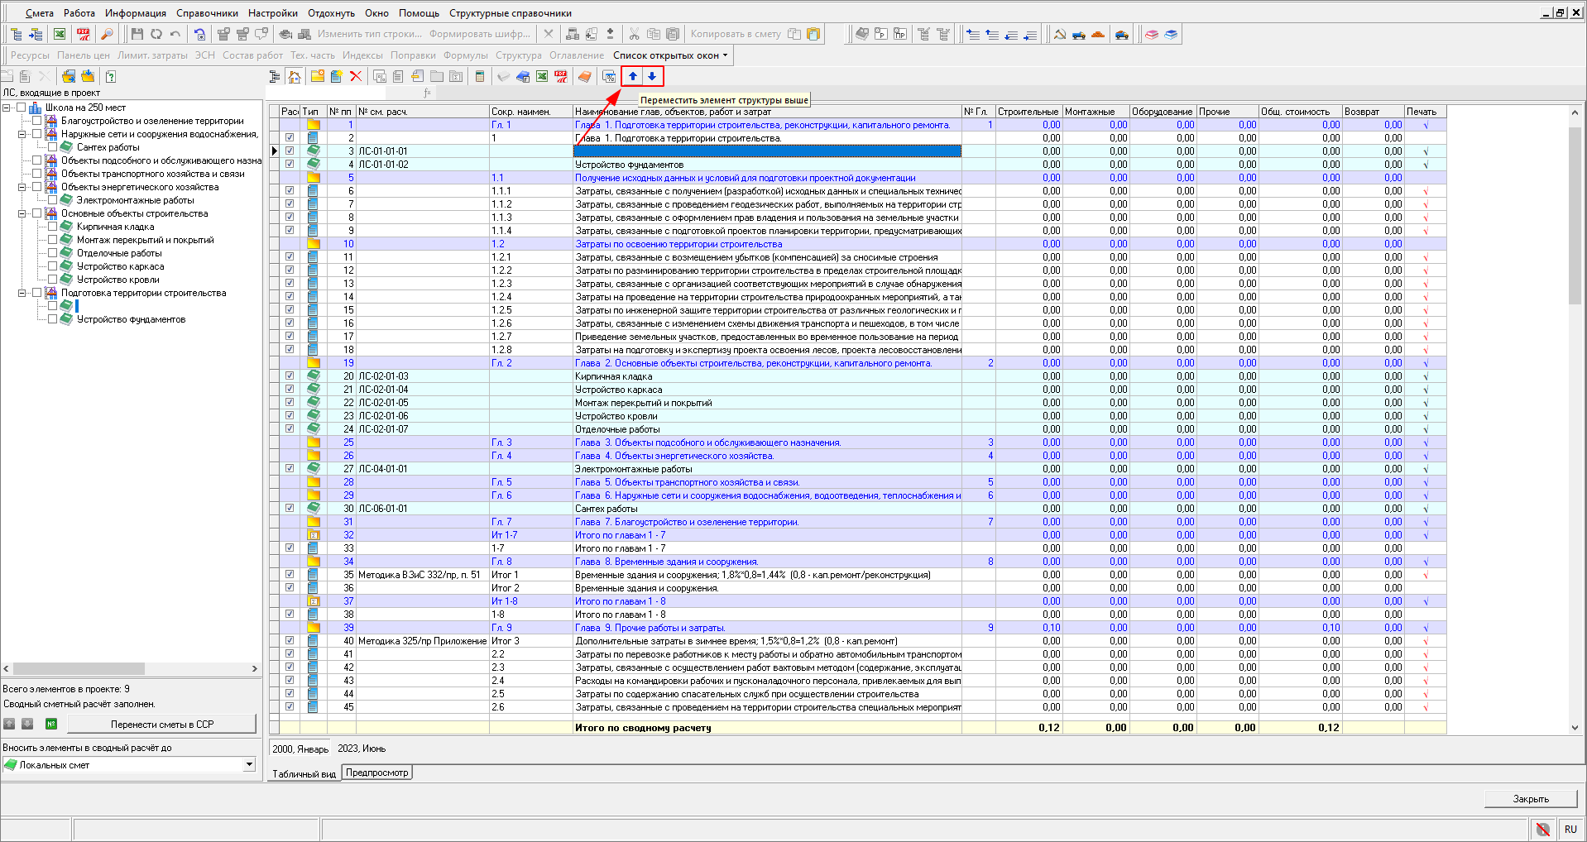
Task: Click the magnifier search icon in top toolbar
Action: coord(107,34)
